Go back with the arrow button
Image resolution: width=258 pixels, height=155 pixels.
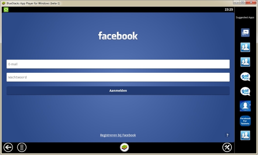pyautogui.click(x=8, y=147)
